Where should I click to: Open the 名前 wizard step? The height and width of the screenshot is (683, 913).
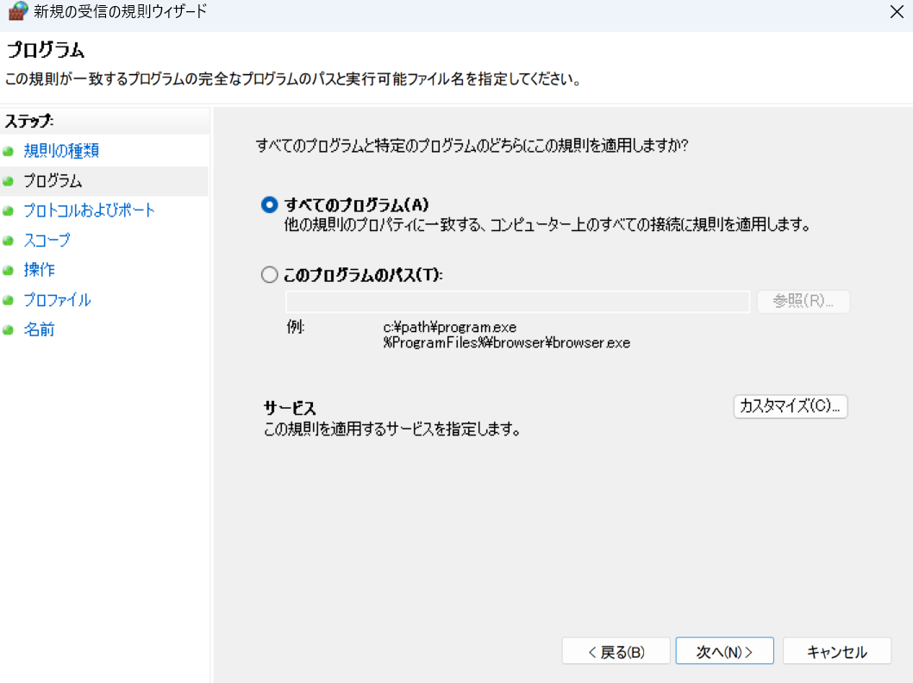tap(40, 329)
